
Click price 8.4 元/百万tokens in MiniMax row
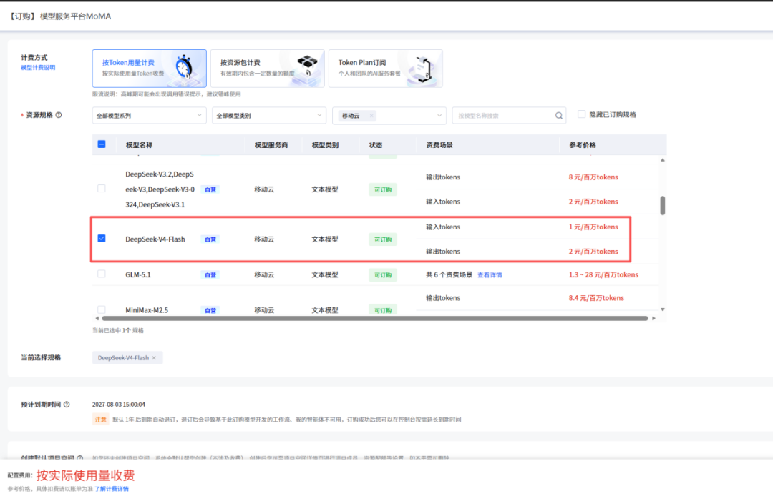596,298
